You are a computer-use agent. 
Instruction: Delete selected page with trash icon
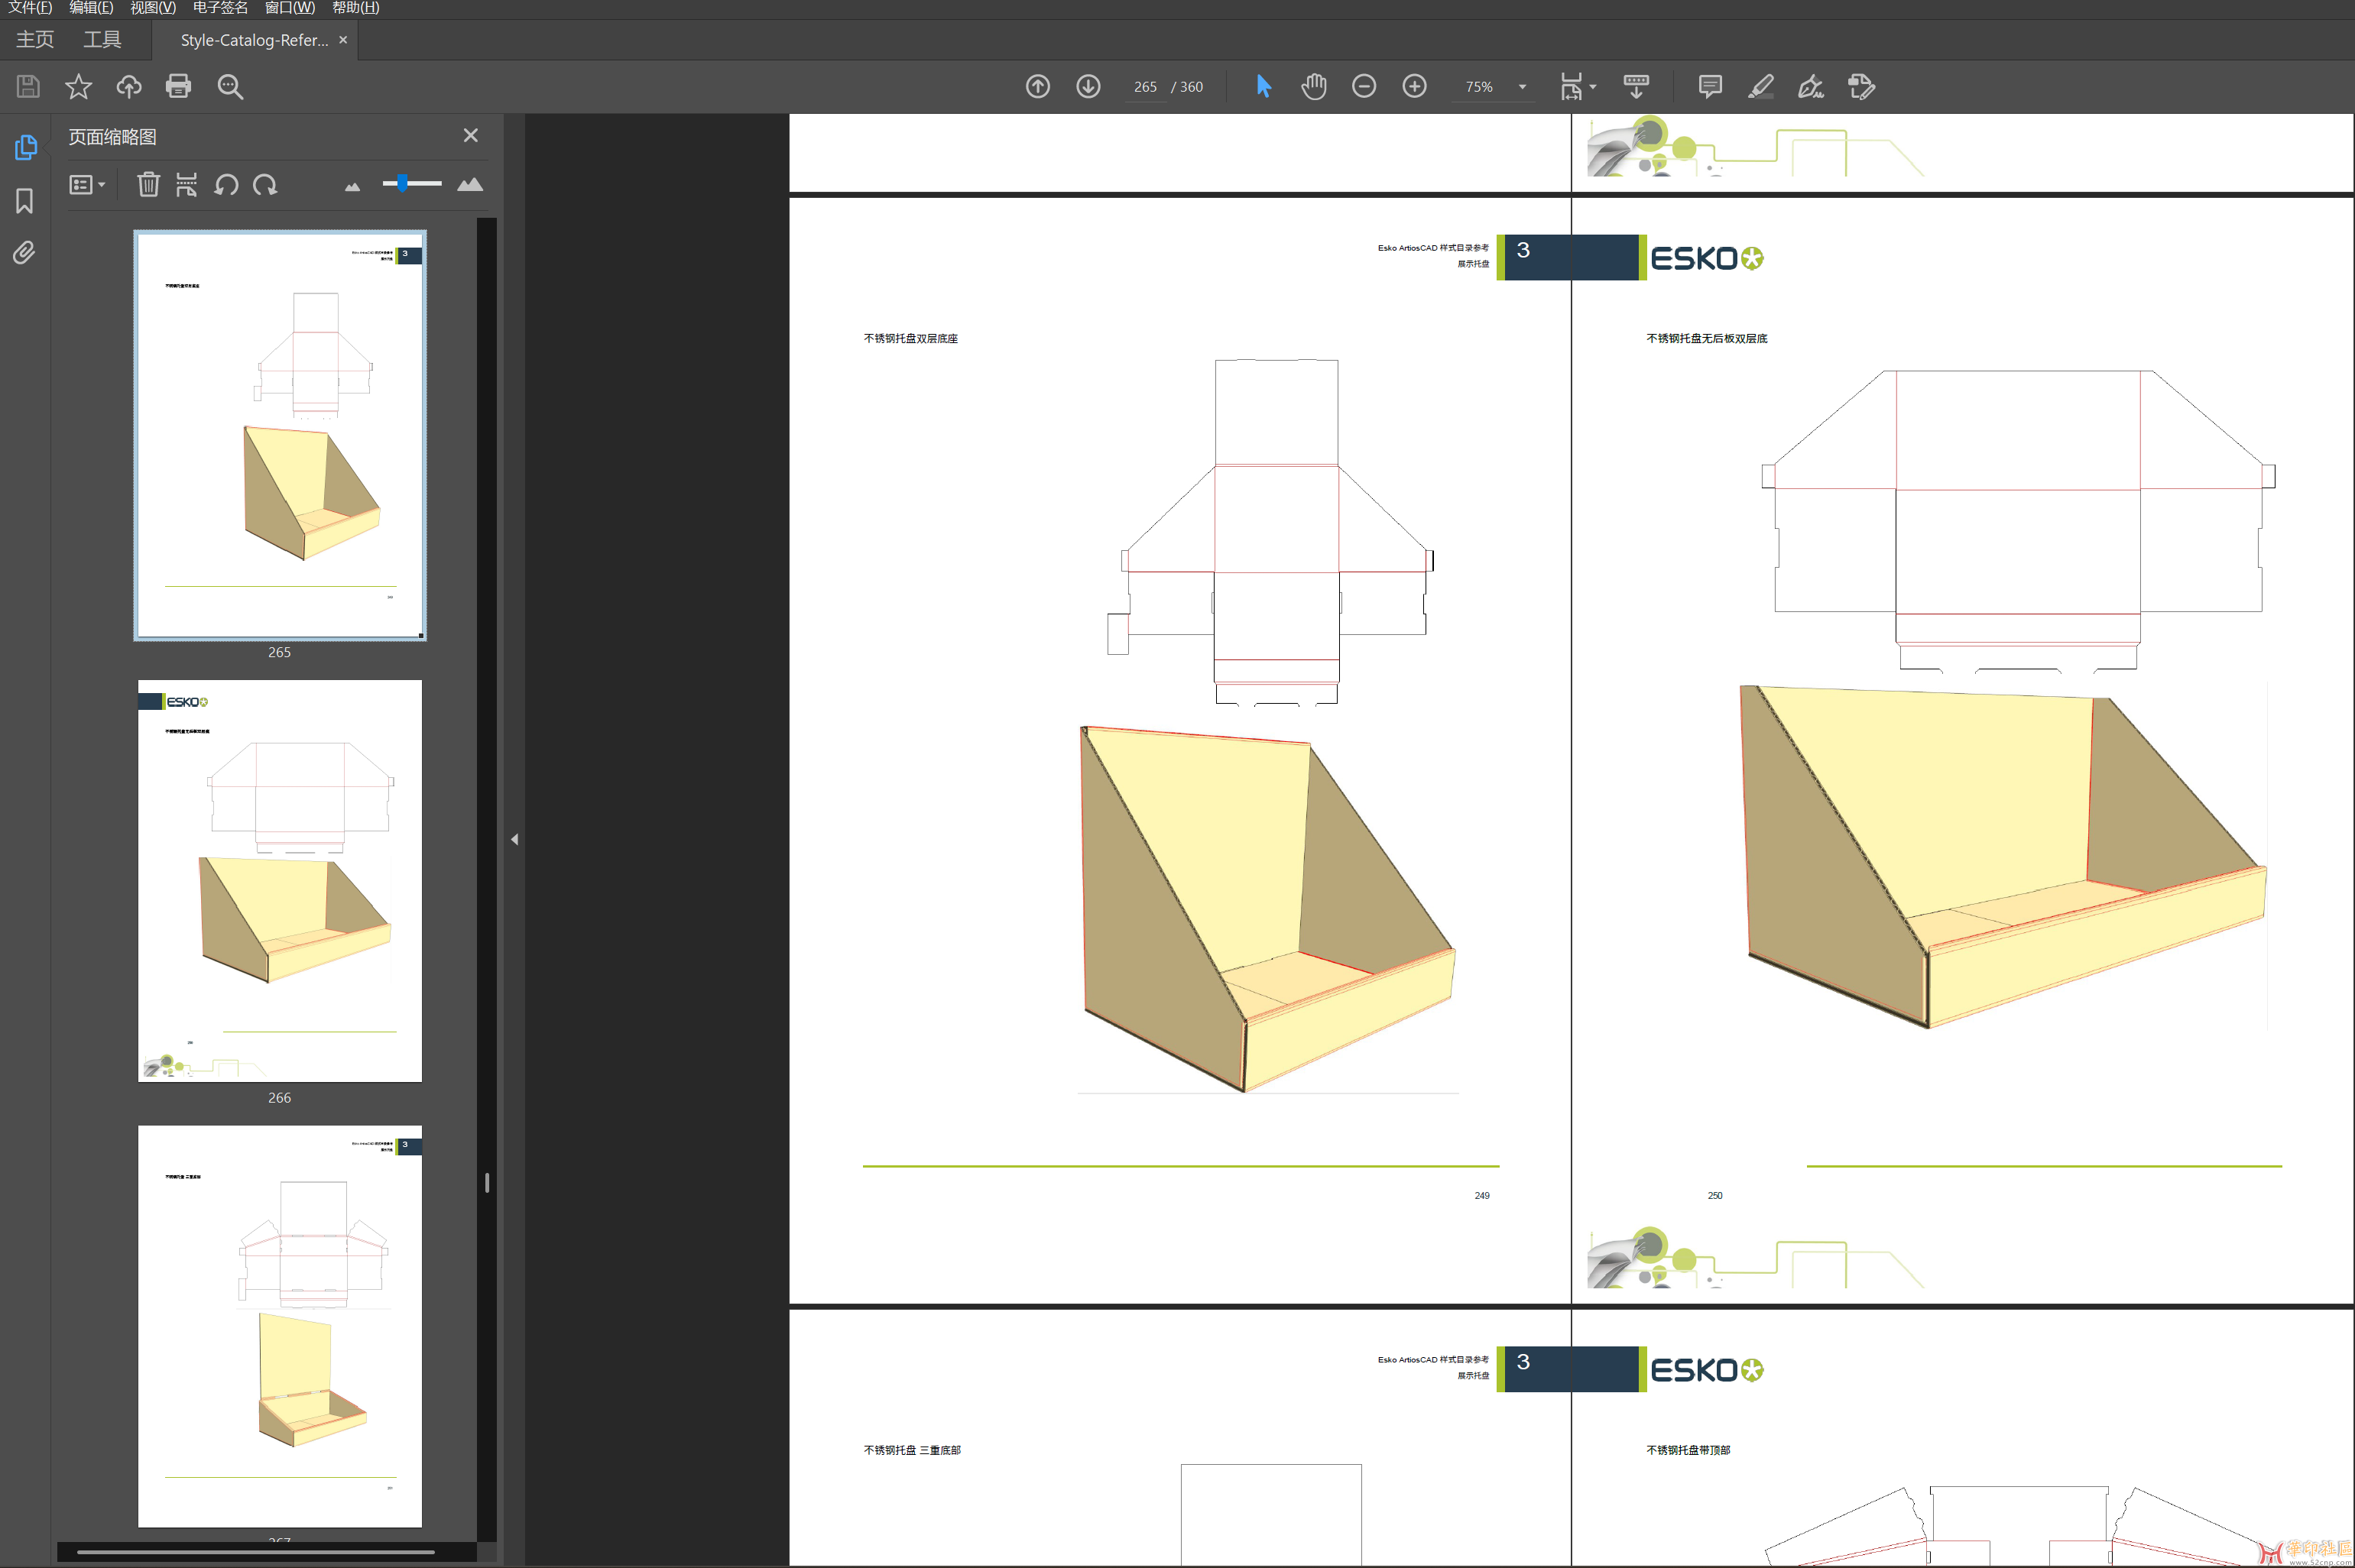pos(148,185)
